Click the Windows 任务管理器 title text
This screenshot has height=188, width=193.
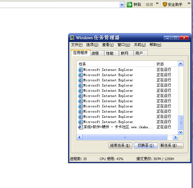click(x=98, y=38)
